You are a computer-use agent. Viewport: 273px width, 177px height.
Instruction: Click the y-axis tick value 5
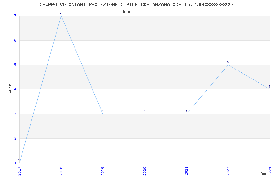15,65
